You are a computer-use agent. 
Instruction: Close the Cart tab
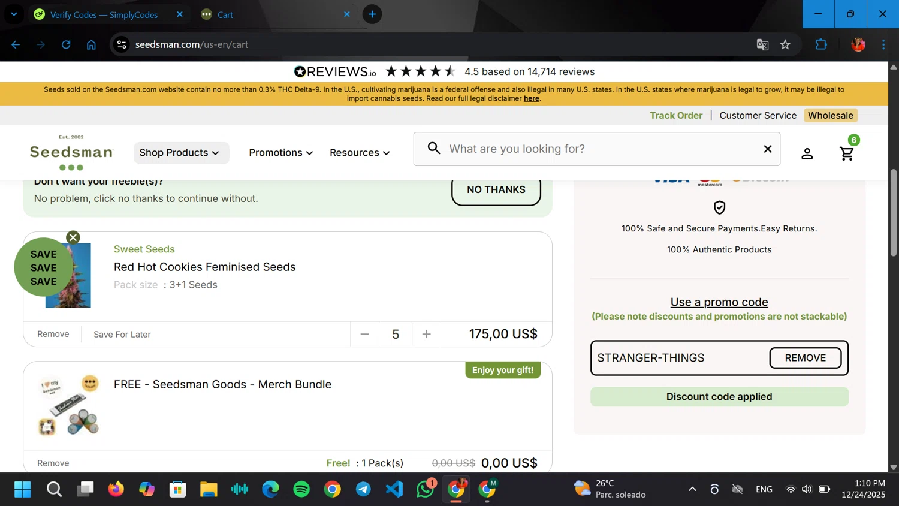click(346, 14)
